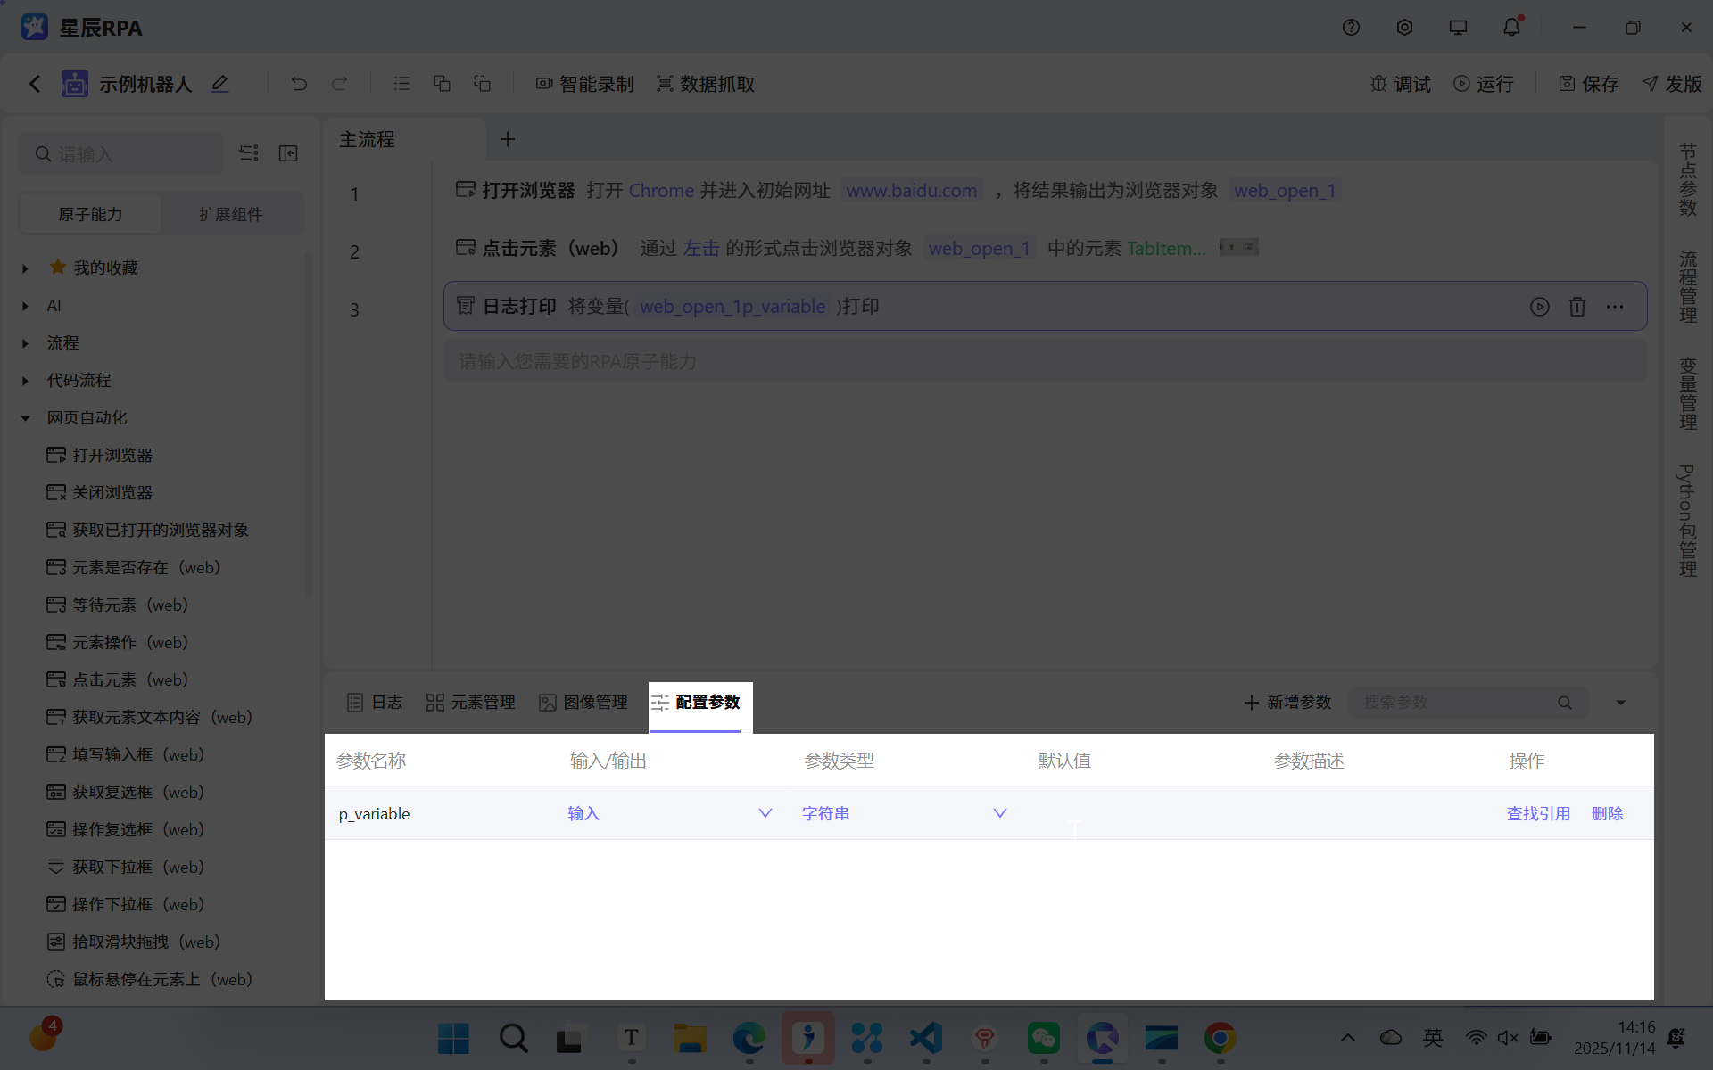Go back with the left arrow icon

(34, 83)
